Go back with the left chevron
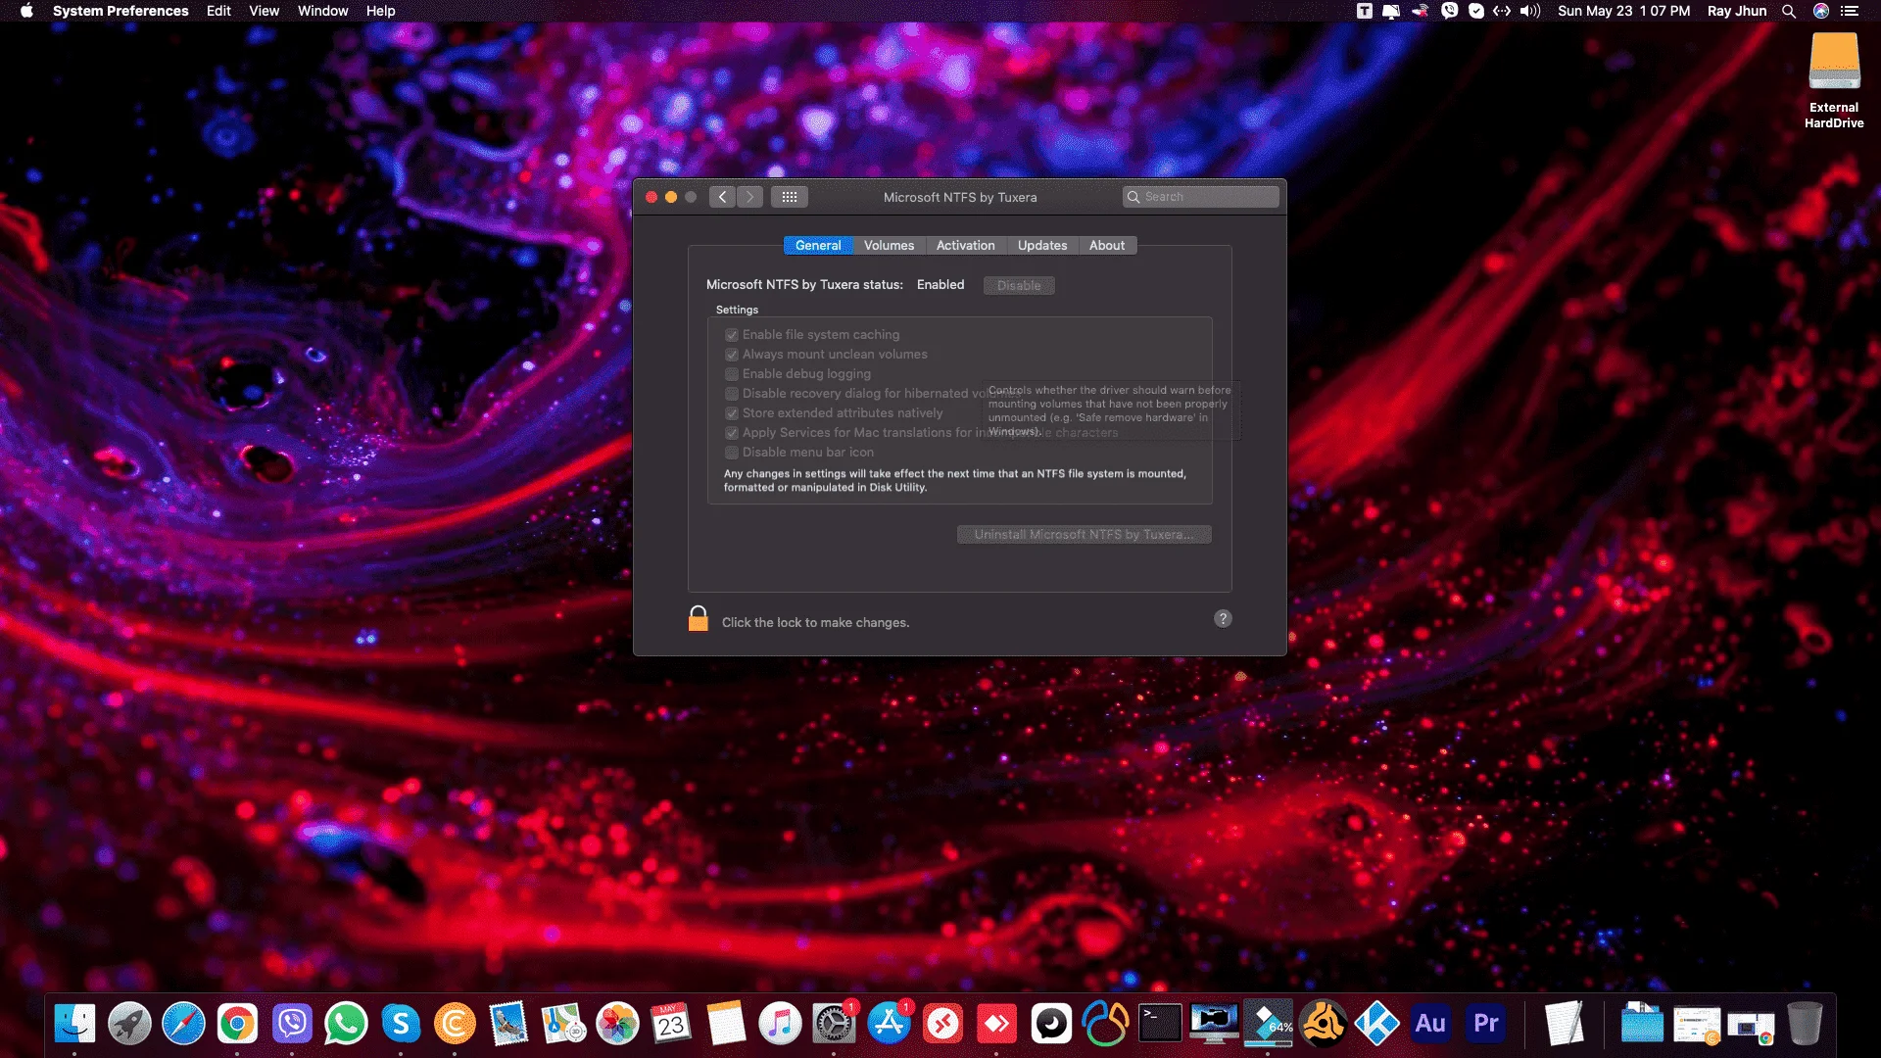1881x1058 pixels. (722, 197)
